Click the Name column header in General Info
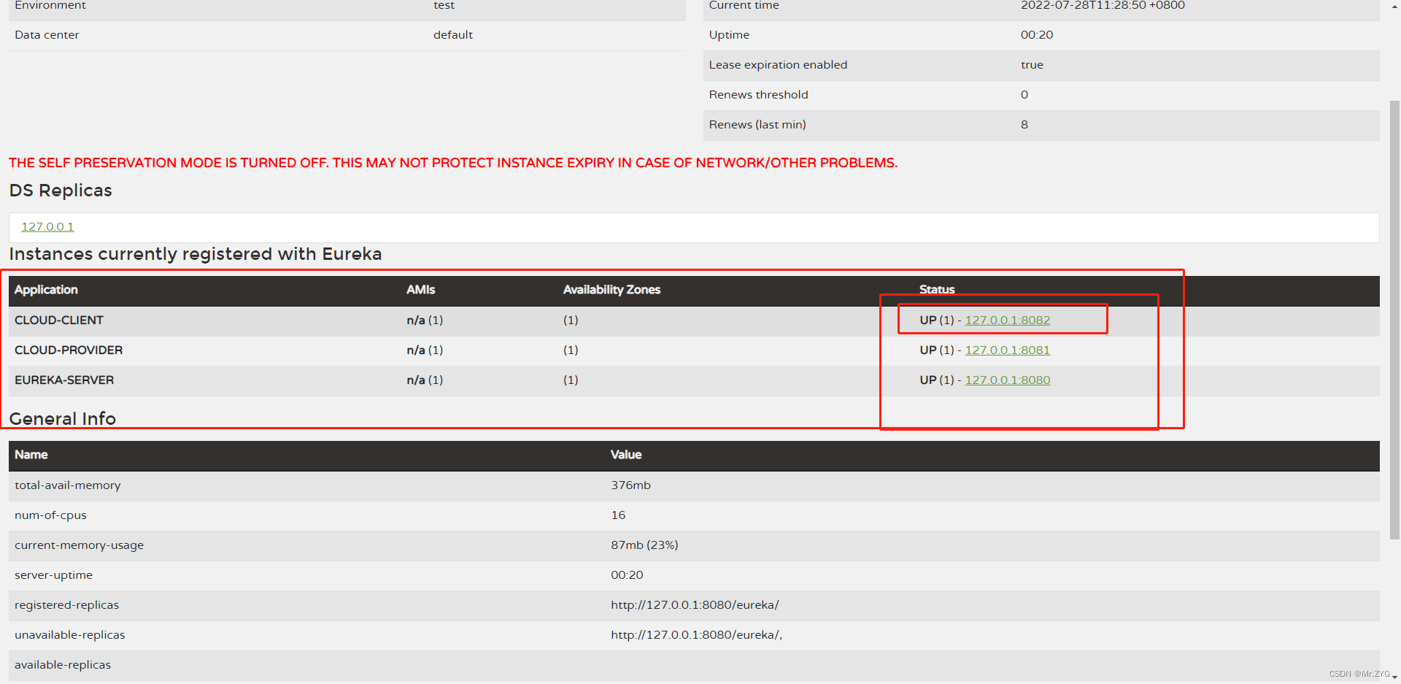The height and width of the screenshot is (684, 1401). tap(31, 455)
